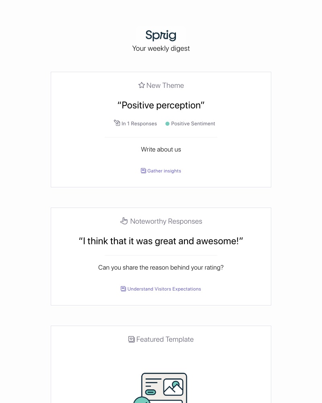322x403 pixels.
Task: Click the Sprig logo
Action: tap(161, 35)
